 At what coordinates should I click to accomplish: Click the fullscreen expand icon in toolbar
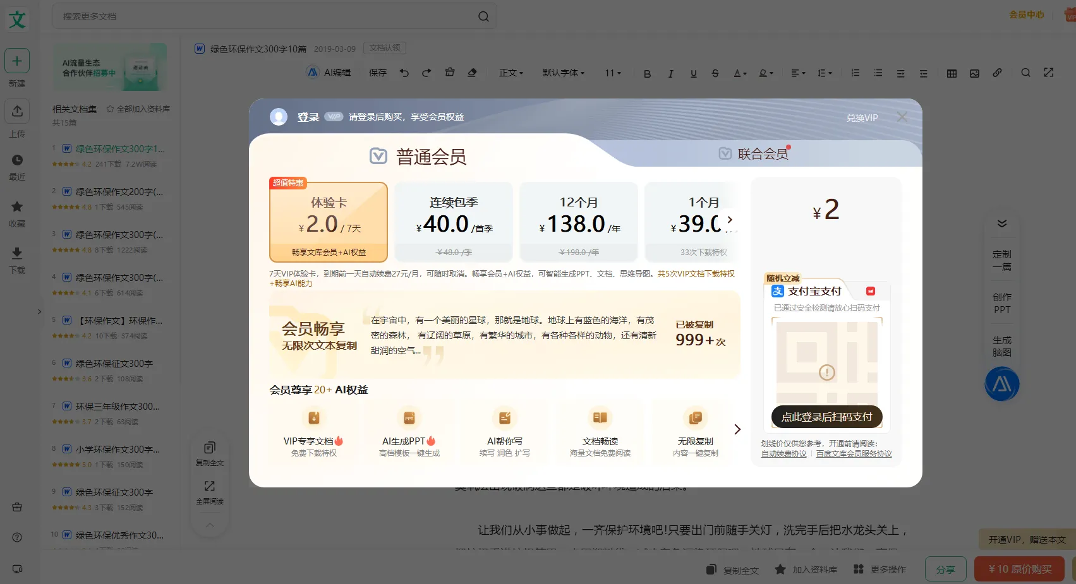[x=1049, y=73]
